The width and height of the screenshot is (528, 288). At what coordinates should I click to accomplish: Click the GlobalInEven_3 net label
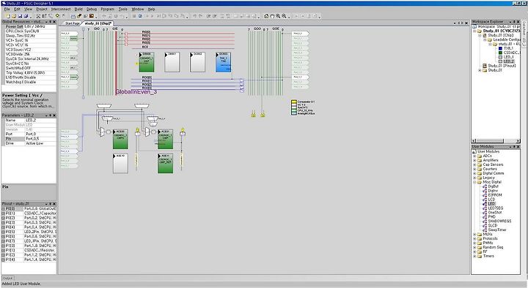(x=136, y=91)
